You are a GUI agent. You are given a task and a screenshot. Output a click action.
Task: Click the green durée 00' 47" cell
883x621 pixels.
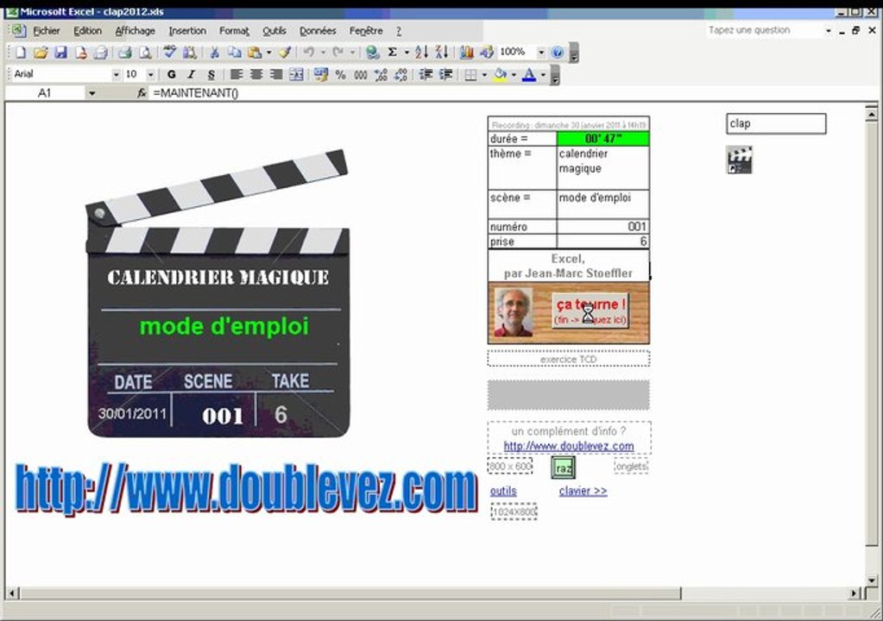coord(602,138)
